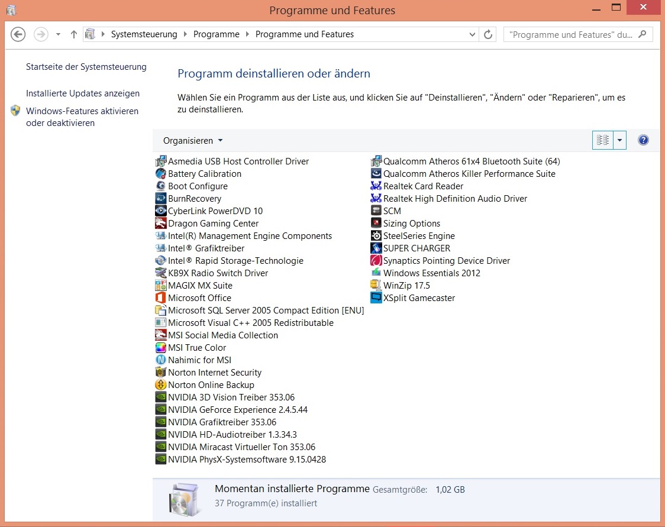Select NVIDIA Miracast Virtueller Ton 353.06 entry
665x527 pixels.
[x=235, y=447]
